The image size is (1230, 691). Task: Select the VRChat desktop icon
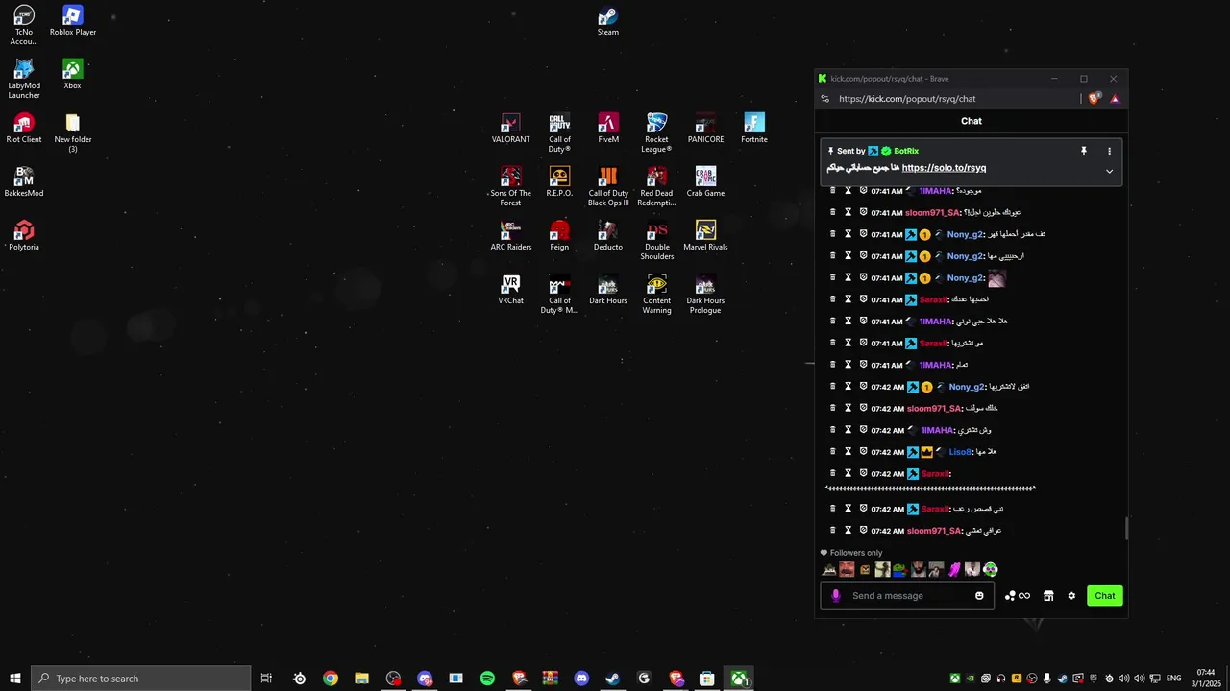[510, 290]
